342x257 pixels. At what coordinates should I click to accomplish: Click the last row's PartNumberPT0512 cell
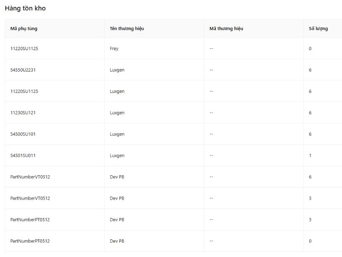(x=30, y=241)
